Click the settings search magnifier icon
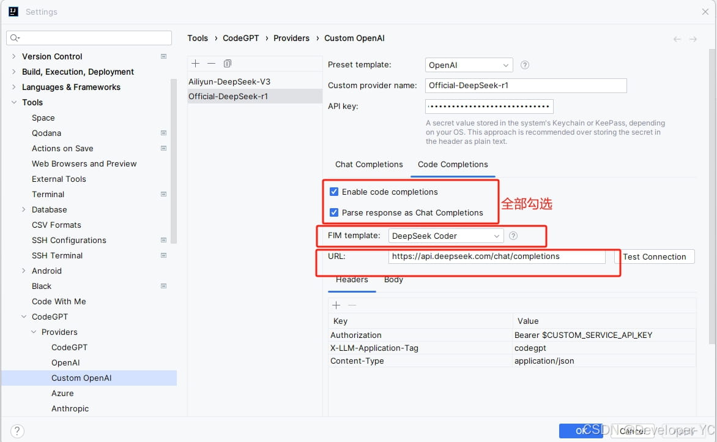The image size is (717, 442). [x=15, y=38]
